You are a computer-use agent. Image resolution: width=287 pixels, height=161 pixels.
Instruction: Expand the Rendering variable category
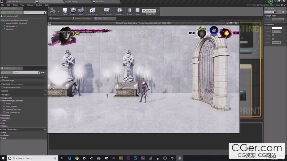coord(1,115)
